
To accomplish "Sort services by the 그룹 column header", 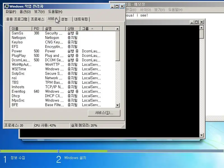I will point(91,29).
